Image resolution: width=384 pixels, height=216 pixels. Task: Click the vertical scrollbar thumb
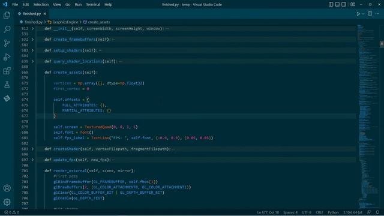[382, 44]
